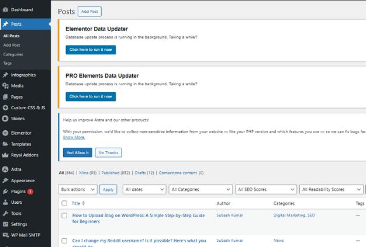Screen dimensions: 366x247
Task: Expand the All dates filter dropdown
Action: pos(144,189)
